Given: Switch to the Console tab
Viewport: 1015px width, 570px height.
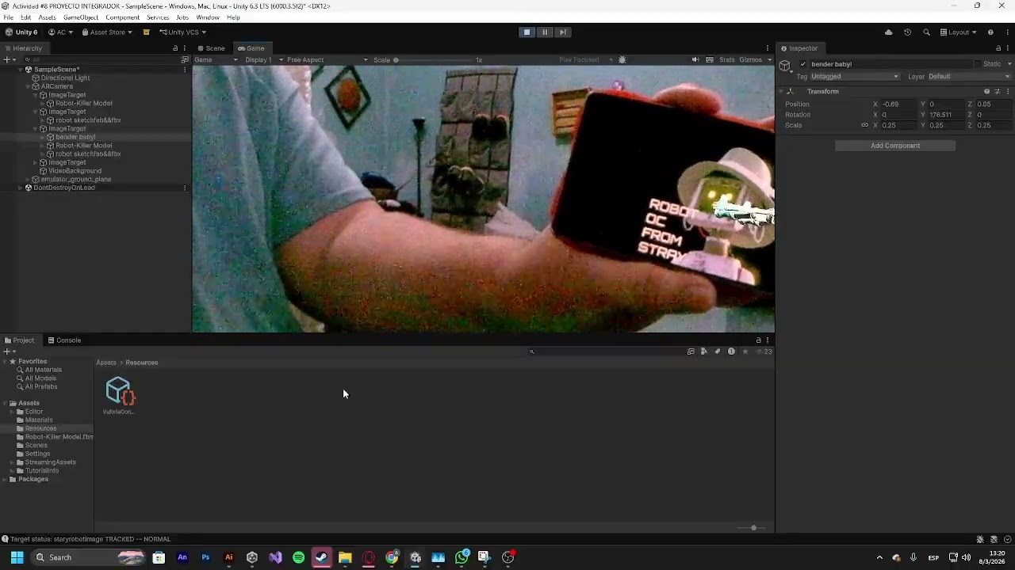Looking at the screenshot, I should click(x=64, y=340).
